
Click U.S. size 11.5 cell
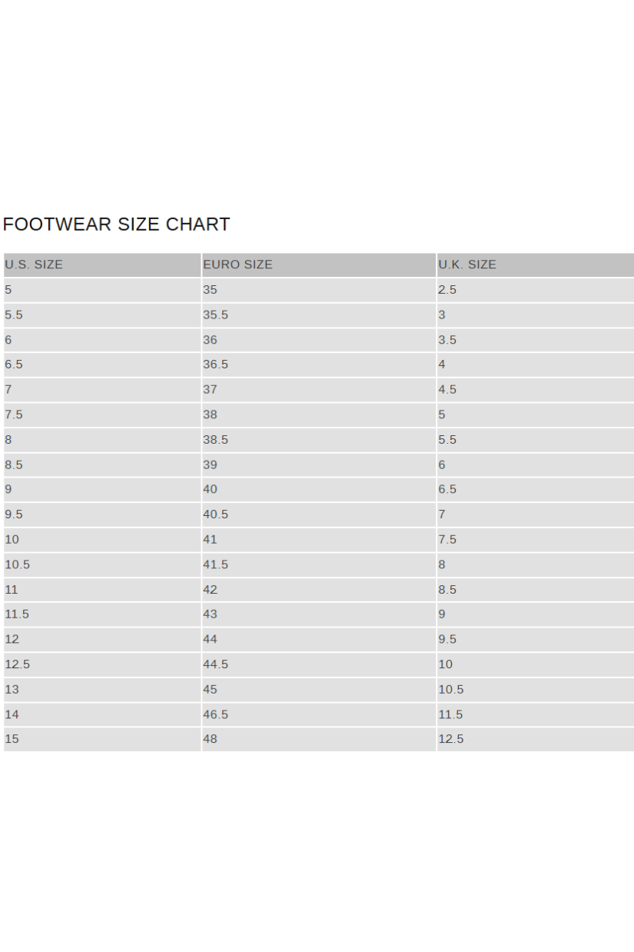tap(18, 614)
